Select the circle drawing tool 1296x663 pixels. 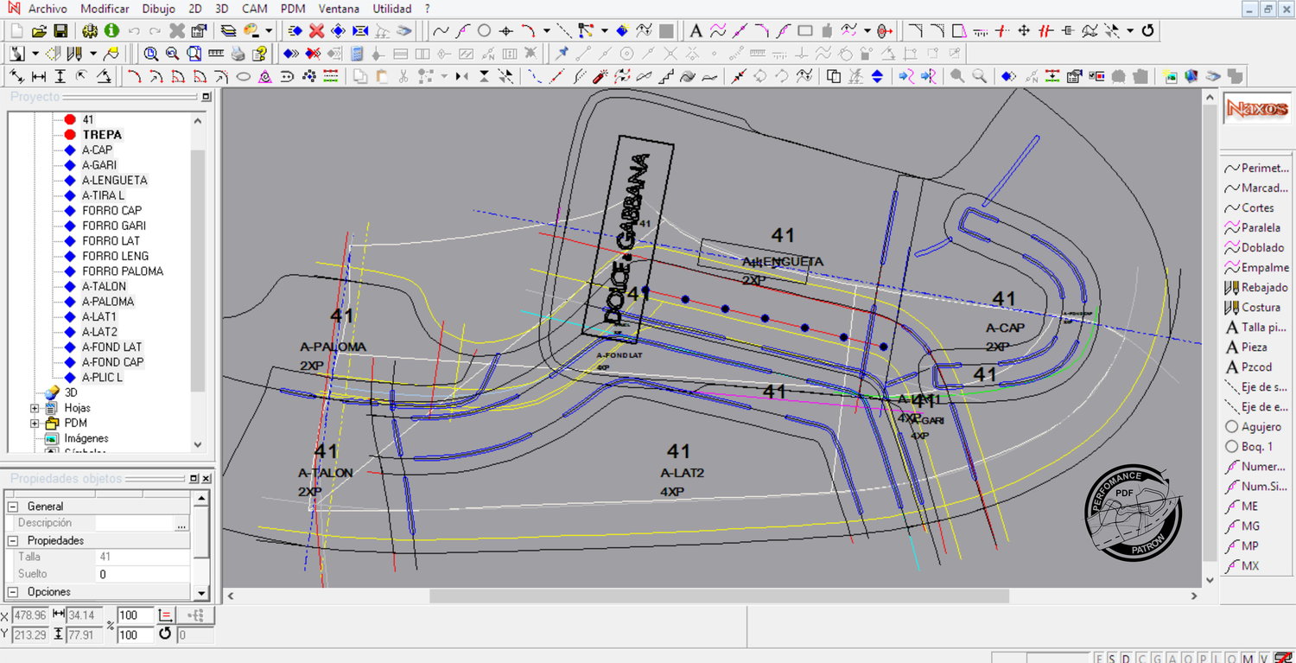click(x=484, y=31)
